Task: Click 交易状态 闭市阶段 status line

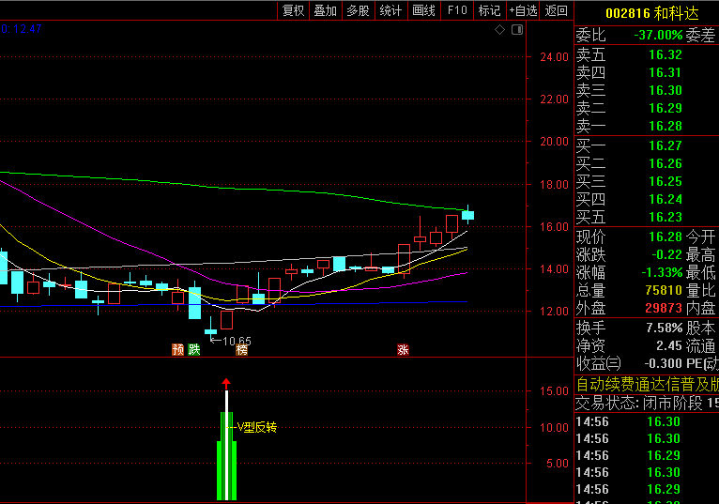Action: (x=647, y=404)
